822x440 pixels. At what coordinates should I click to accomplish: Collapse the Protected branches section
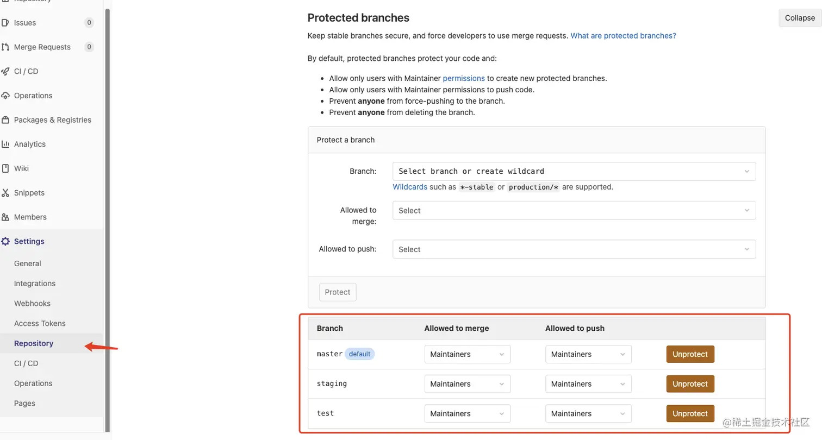click(800, 18)
